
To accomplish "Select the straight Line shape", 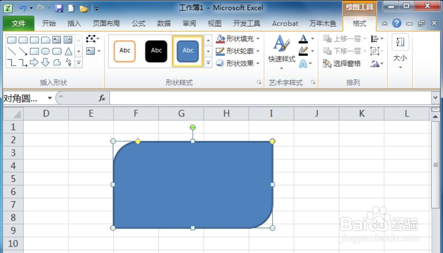I will click(x=12, y=51).
